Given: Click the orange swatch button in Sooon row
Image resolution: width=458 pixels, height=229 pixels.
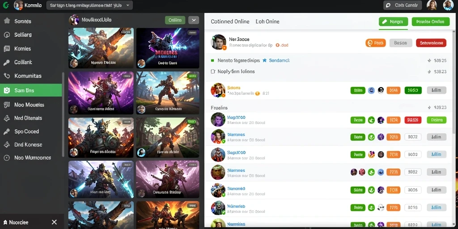Looking at the screenshot, I should pos(394,90).
